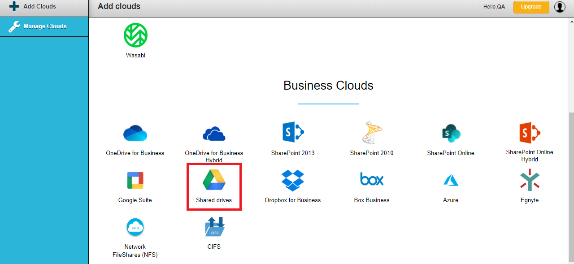The width and height of the screenshot is (574, 264).
Task: Click the highlighted Shared drives icon
Action: click(x=214, y=181)
